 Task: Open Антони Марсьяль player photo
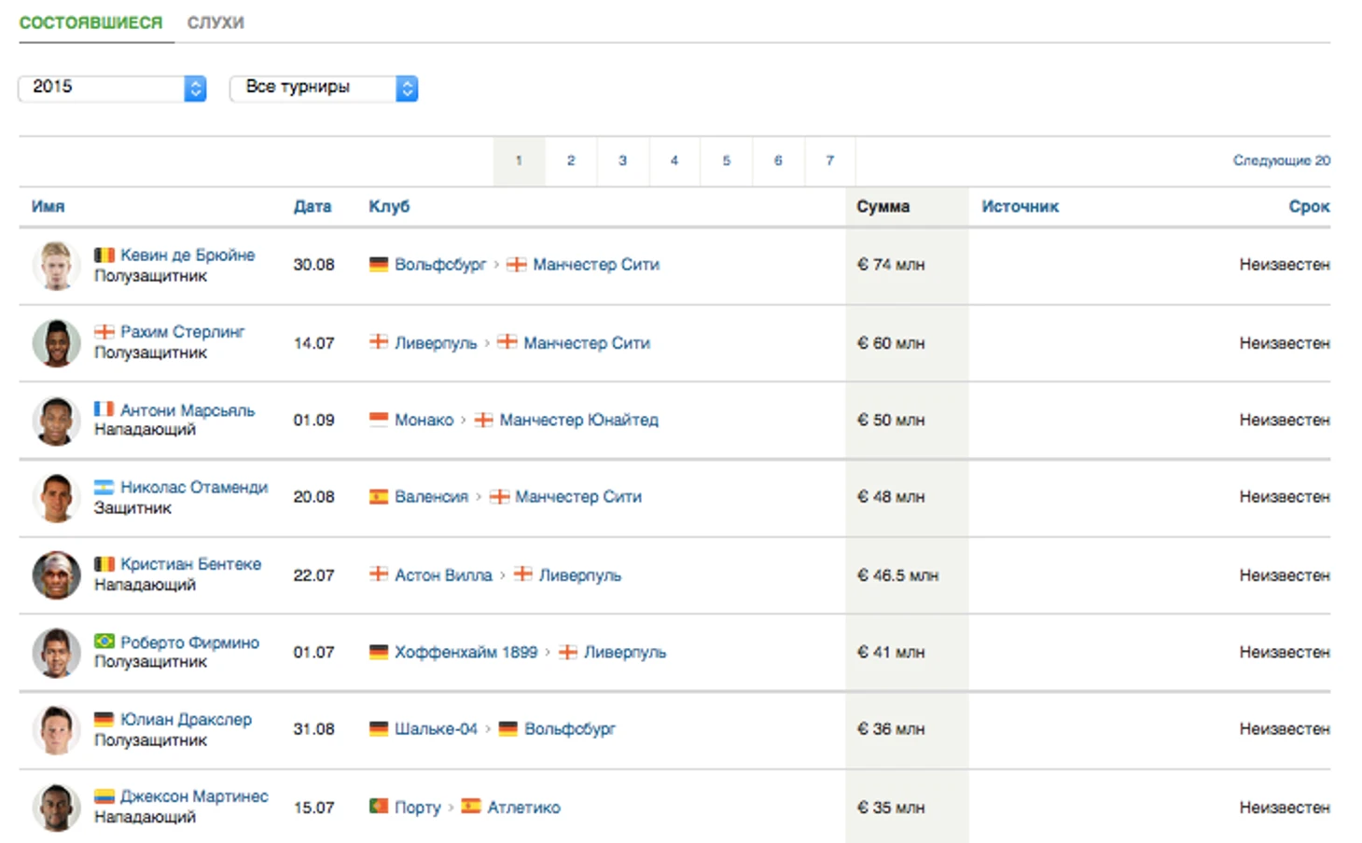(x=56, y=421)
